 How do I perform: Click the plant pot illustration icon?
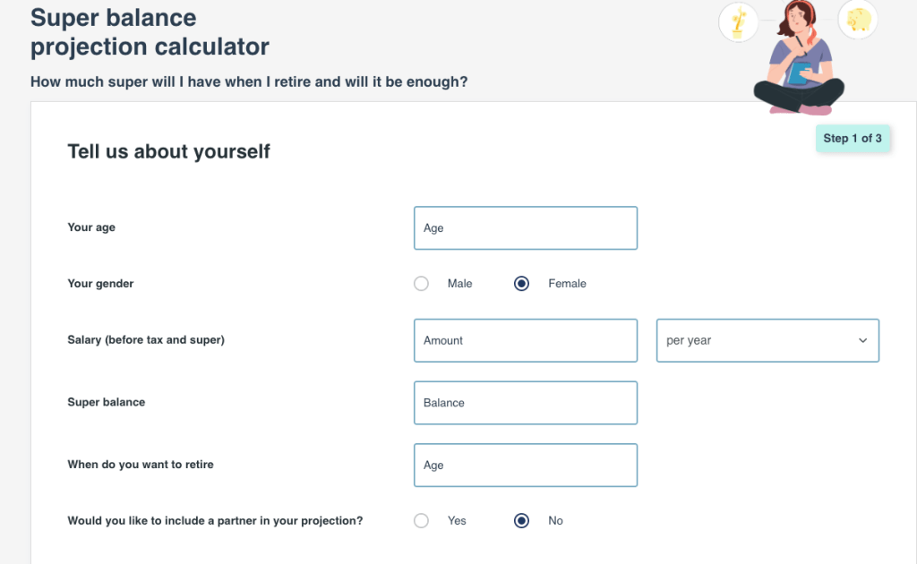click(738, 21)
